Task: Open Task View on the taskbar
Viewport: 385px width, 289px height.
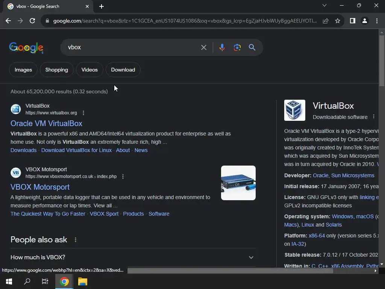Action: coord(45,281)
